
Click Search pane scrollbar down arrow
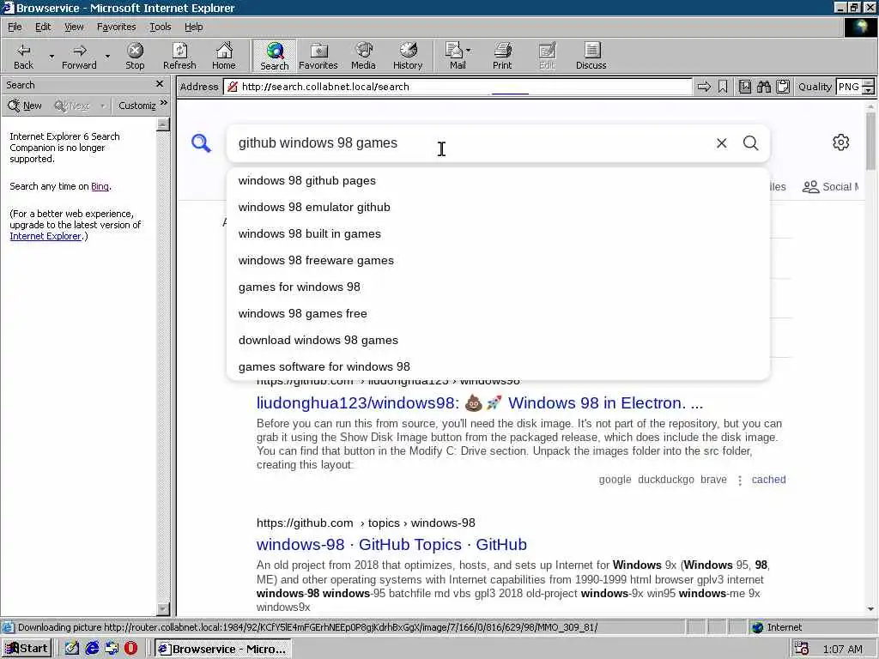[x=162, y=608]
